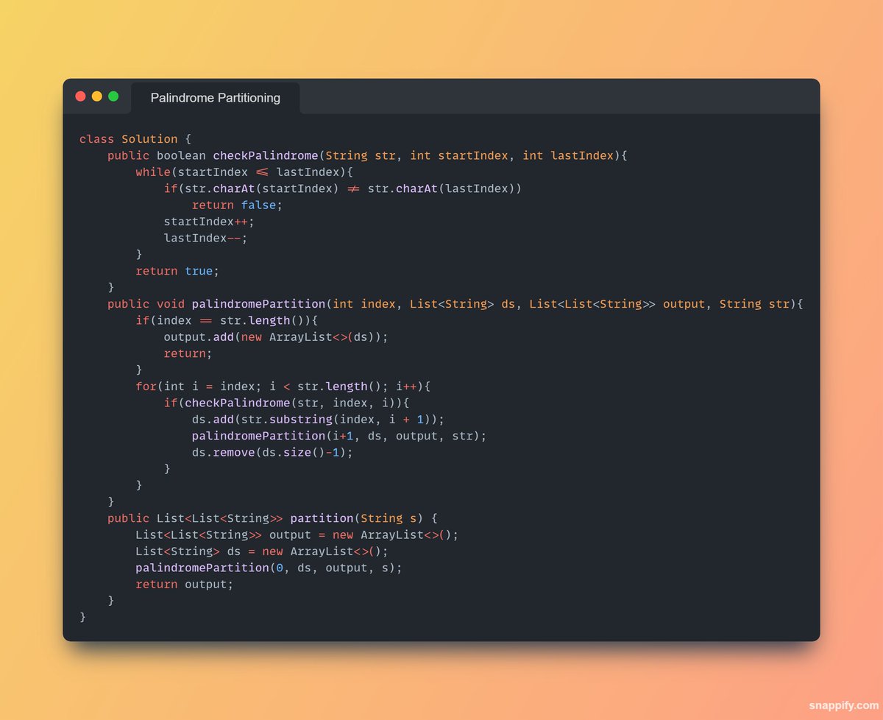Click the "ds.remove(ds.size()-1);" line
The width and height of the screenshot is (883, 720).
(272, 452)
